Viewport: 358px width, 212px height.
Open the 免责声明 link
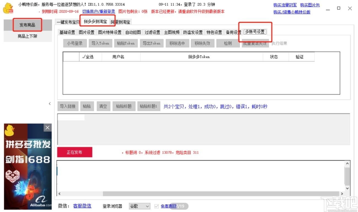[x=168, y=206]
